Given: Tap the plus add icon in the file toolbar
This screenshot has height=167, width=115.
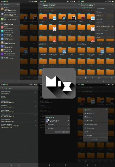Looking at the screenshot, I should (x=93, y=78).
